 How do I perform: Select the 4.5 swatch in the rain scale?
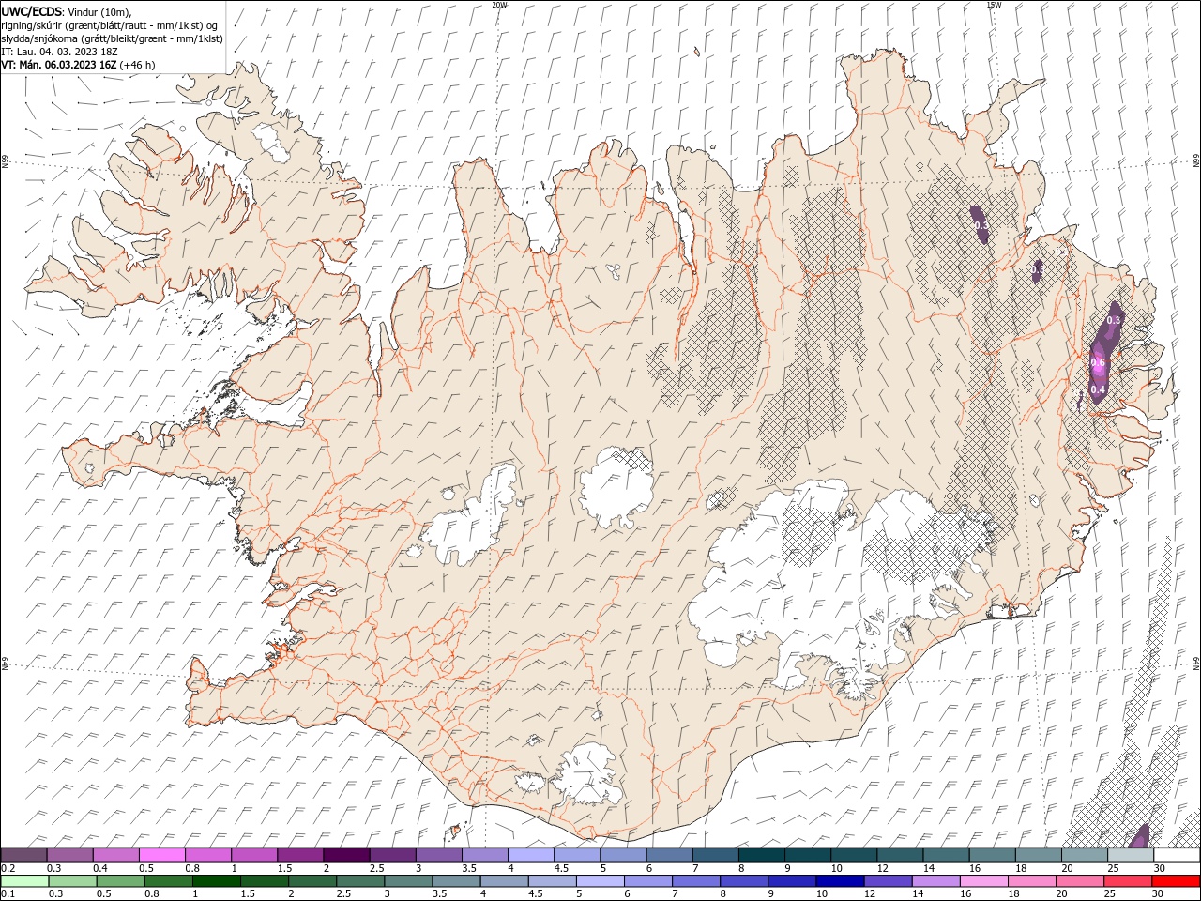pyautogui.click(x=552, y=881)
